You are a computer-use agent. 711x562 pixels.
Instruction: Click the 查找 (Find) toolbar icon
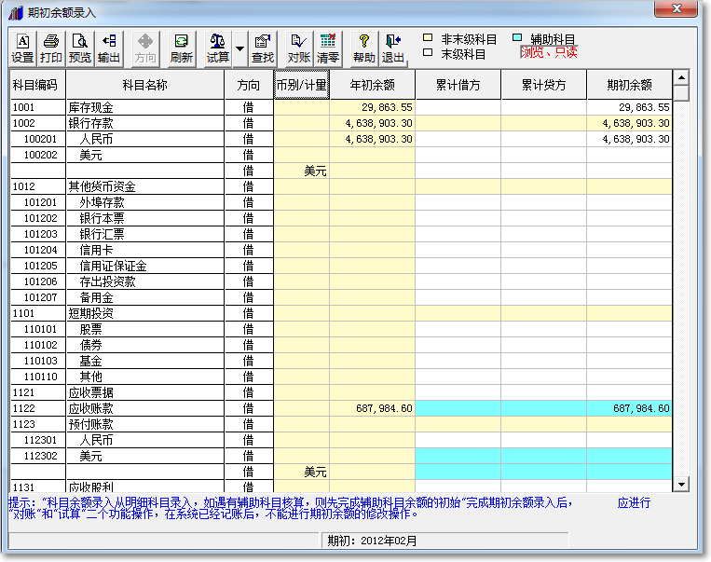click(263, 48)
